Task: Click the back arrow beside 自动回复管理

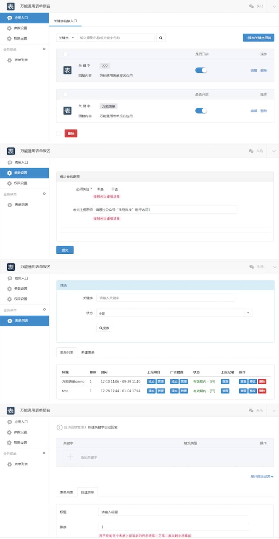Action: 60,427
